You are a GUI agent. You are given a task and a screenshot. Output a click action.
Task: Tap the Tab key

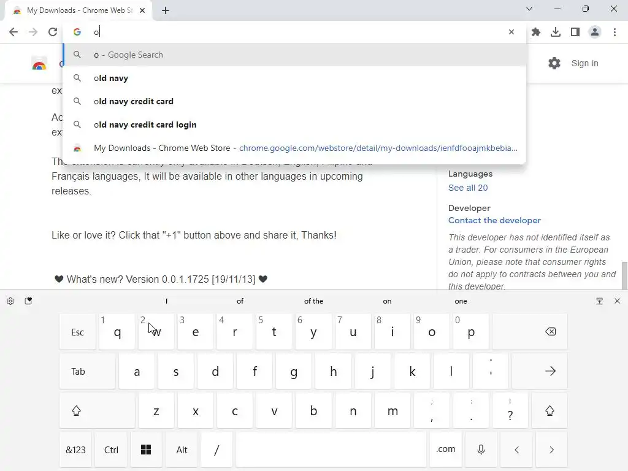pyautogui.click(x=87, y=371)
